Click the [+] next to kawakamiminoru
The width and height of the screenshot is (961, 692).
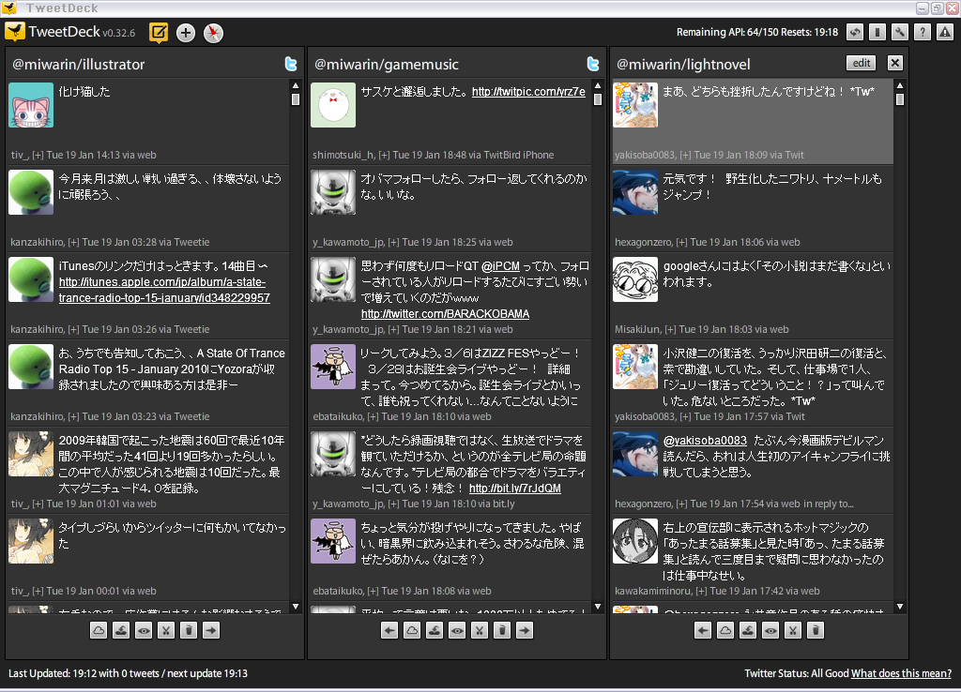(x=701, y=592)
